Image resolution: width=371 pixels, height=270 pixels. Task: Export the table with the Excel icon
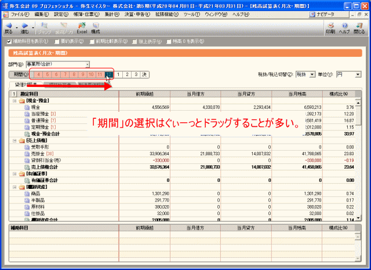coord(82,27)
